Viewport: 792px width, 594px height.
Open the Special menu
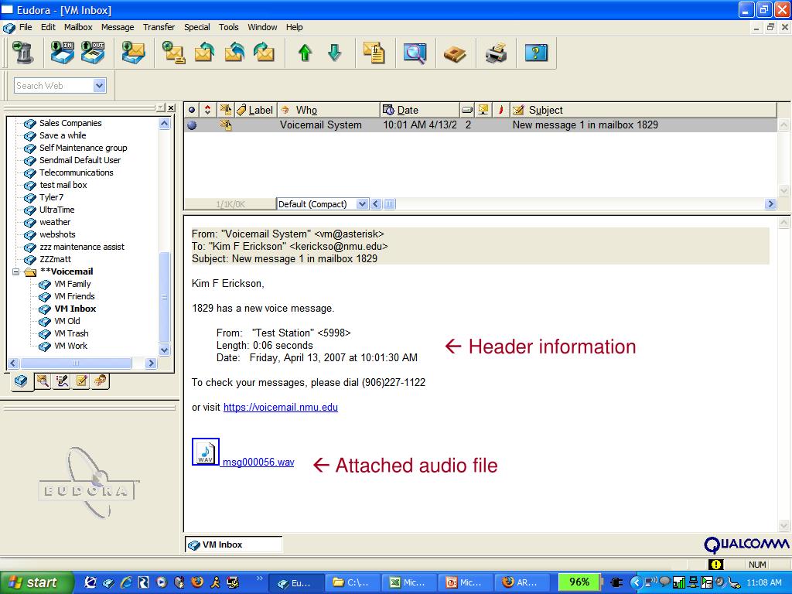click(x=197, y=27)
